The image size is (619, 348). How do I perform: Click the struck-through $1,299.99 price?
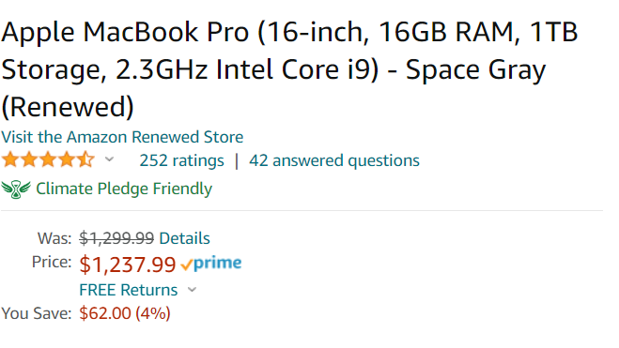116,238
